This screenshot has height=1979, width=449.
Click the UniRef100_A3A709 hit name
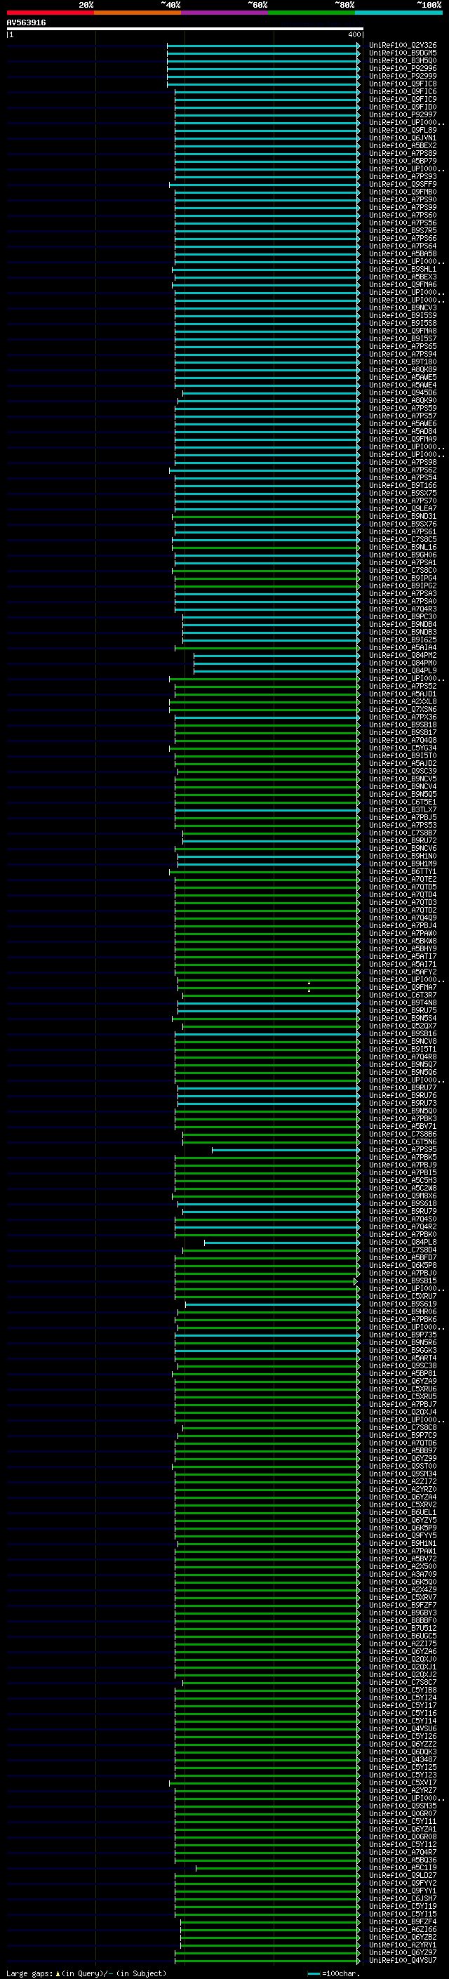coord(403,1574)
